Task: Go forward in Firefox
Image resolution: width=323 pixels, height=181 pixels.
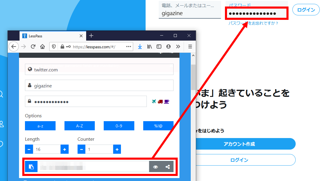Action: (x=23, y=47)
